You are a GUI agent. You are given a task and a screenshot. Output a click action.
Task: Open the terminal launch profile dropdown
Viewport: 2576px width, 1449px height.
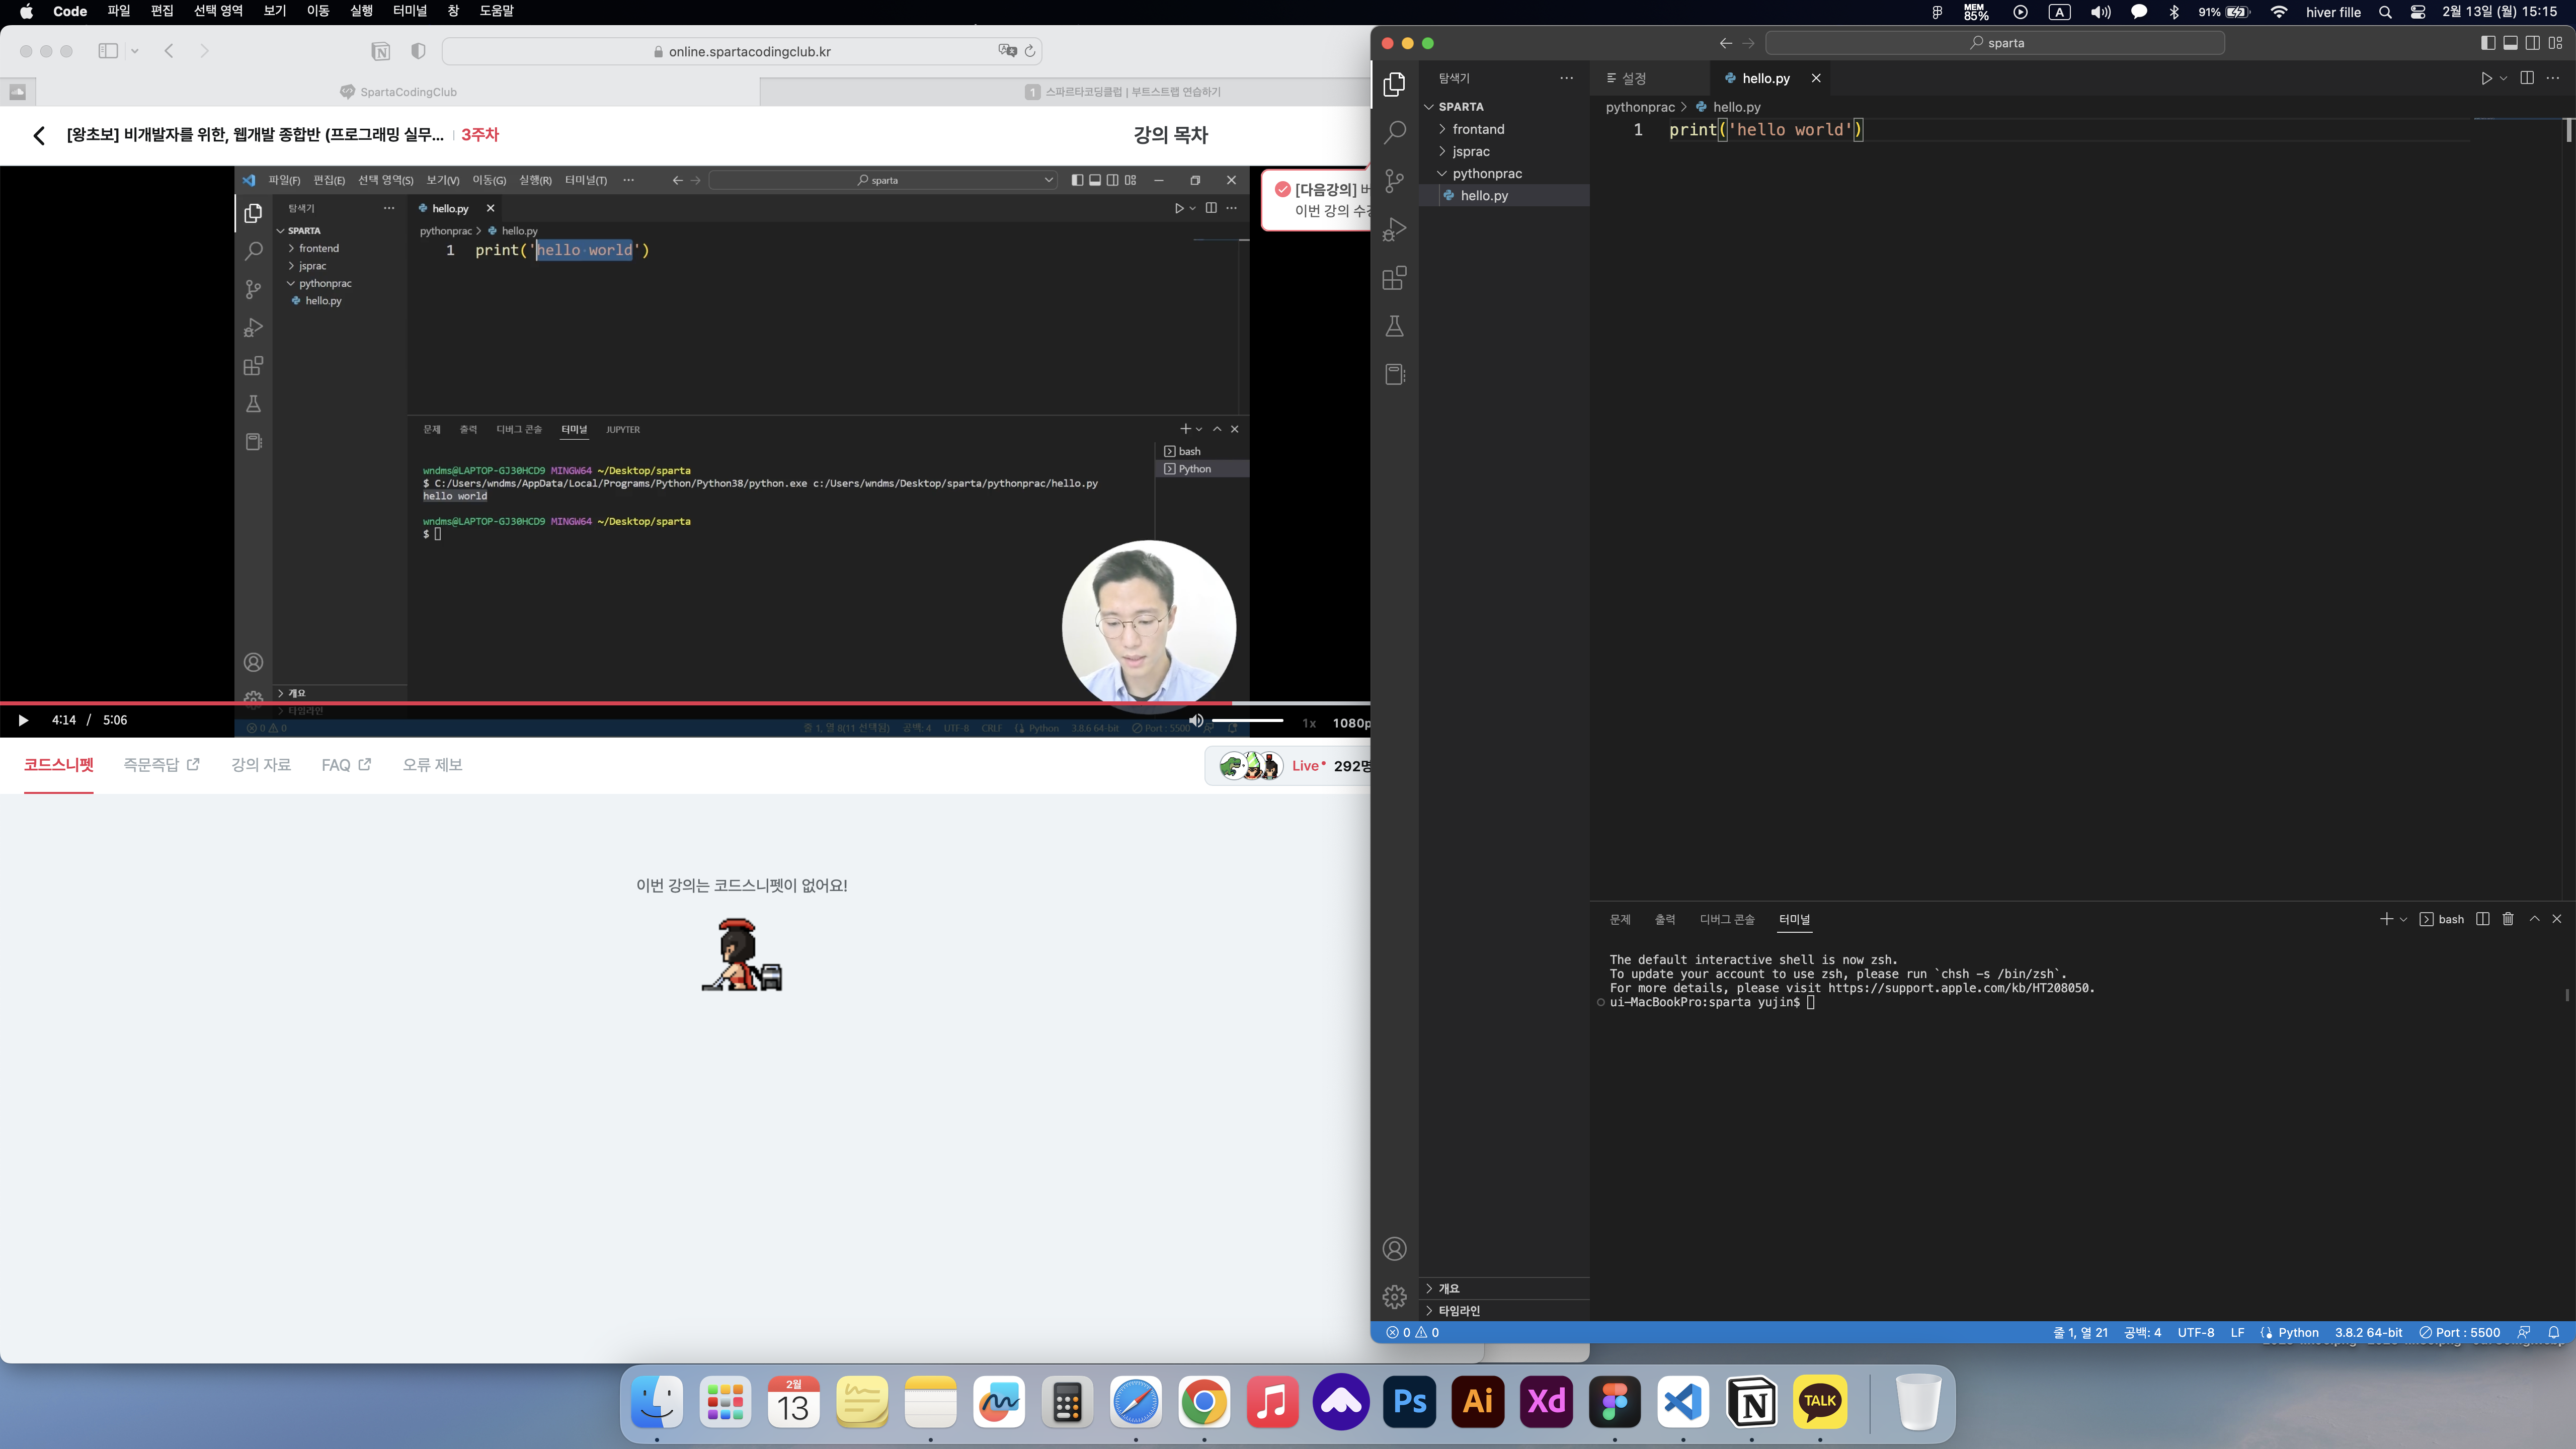[2403, 919]
